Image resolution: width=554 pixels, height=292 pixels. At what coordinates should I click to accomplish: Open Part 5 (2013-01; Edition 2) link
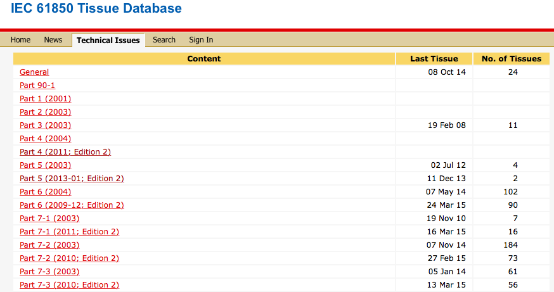point(72,179)
